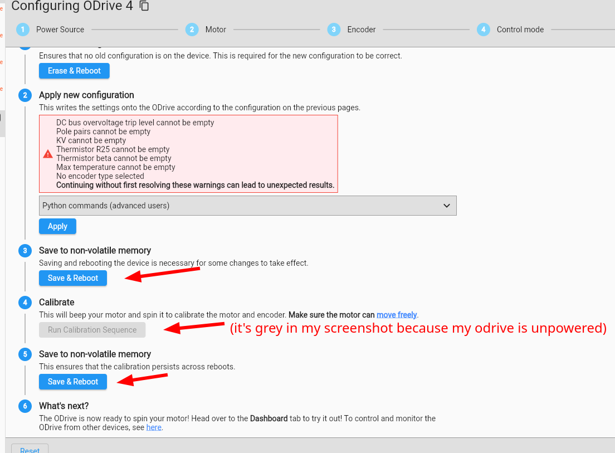The height and width of the screenshot is (453, 615).
Task: Switch to the Encoder step tab
Action: (361, 30)
